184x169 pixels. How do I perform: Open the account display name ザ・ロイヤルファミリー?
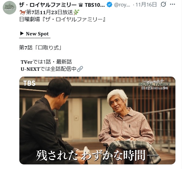(48, 5)
